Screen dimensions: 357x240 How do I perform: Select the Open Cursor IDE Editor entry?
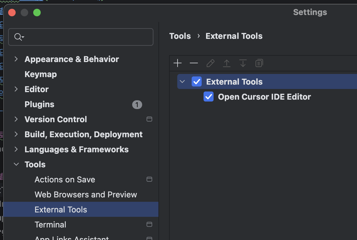click(x=264, y=97)
